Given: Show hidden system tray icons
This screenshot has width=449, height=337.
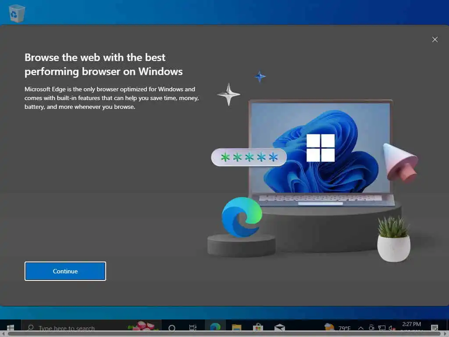Looking at the screenshot, I should (361, 328).
